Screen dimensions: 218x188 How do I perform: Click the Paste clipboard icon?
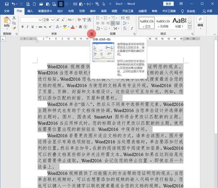7,20
